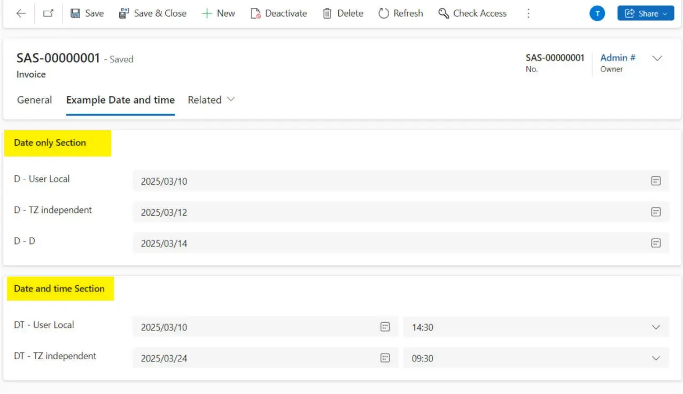Open the Admin # owner link
This screenshot has width=683, height=394.
pyautogui.click(x=617, y=58)
